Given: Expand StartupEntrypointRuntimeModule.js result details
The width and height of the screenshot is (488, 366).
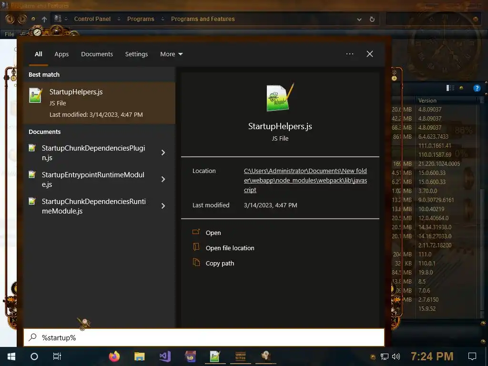Looking at the screenshot, I should point(163,179).
